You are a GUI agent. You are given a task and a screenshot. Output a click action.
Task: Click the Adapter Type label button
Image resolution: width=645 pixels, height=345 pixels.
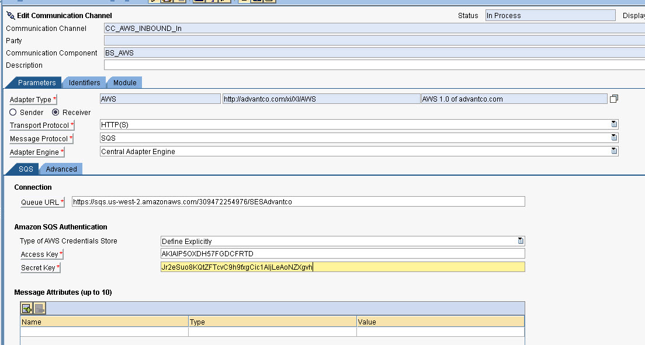pyautogui.click(x=33, y=100)
